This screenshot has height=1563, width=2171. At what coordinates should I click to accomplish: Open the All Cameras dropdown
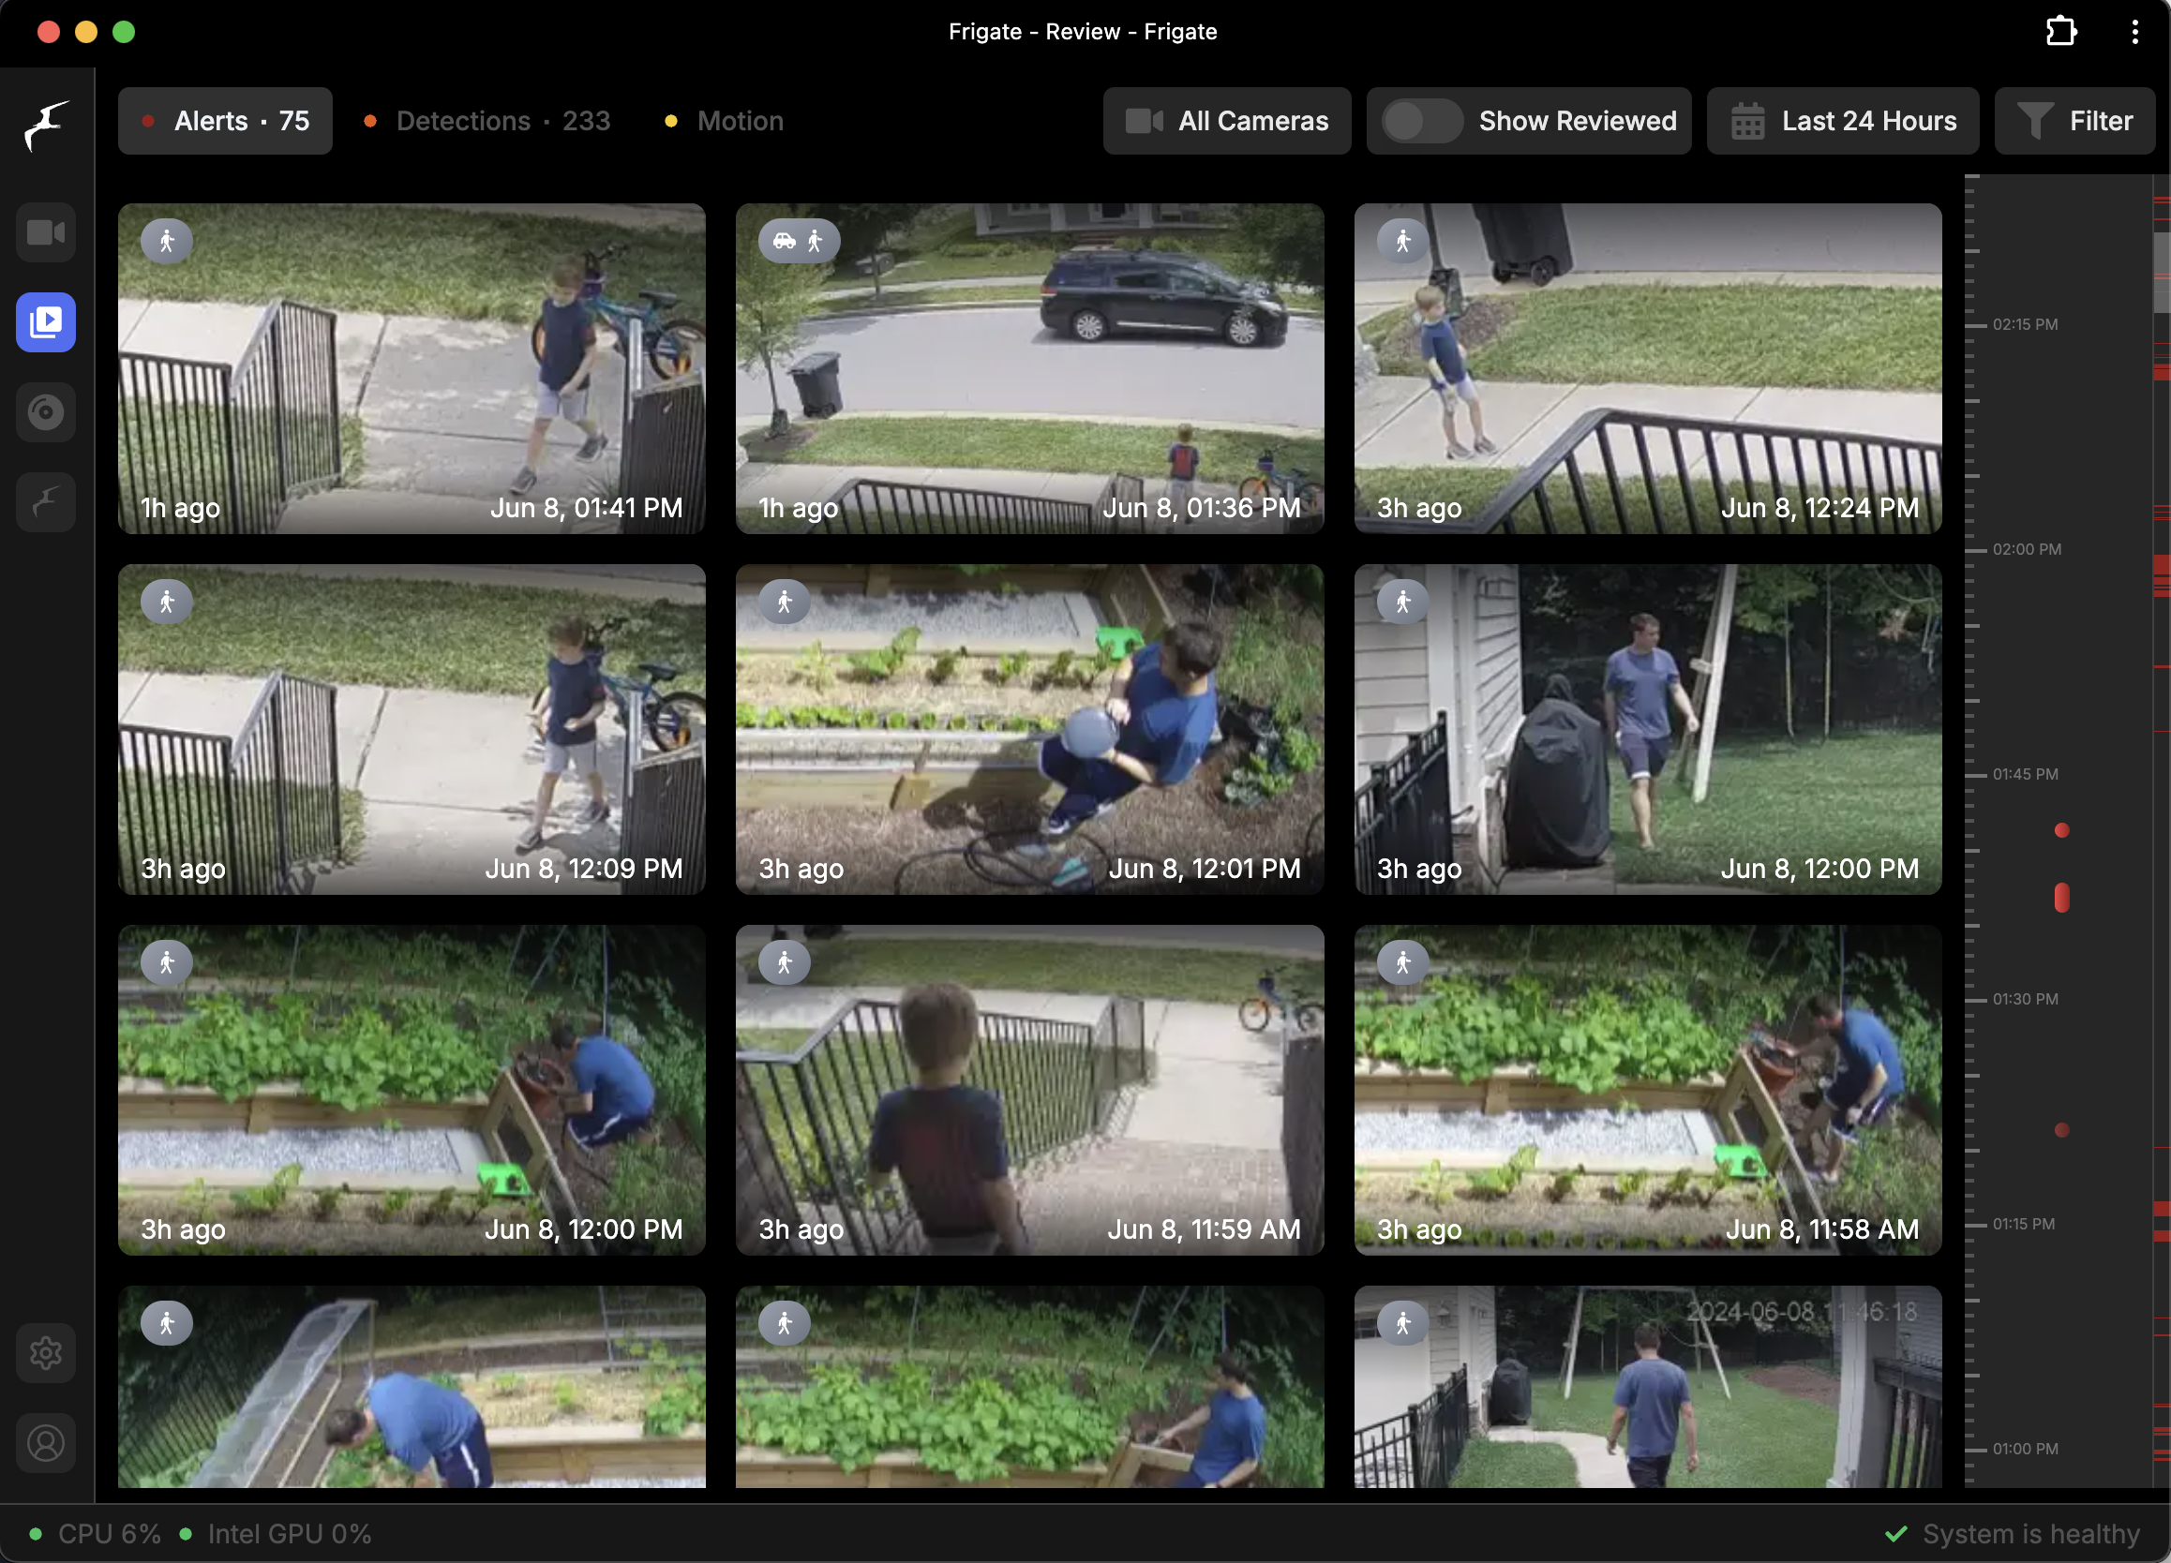(x=1226, y=122)
